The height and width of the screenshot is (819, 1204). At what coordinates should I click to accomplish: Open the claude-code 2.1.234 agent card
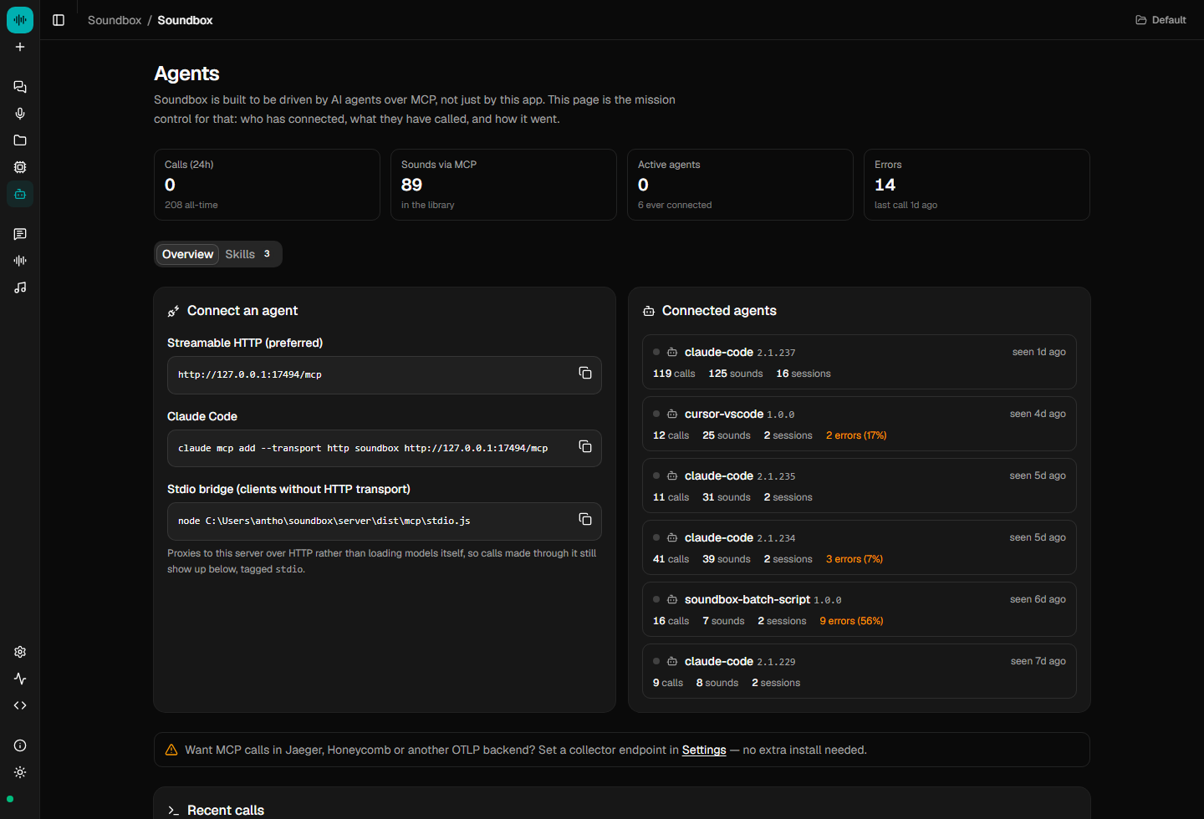coord(859,547)
